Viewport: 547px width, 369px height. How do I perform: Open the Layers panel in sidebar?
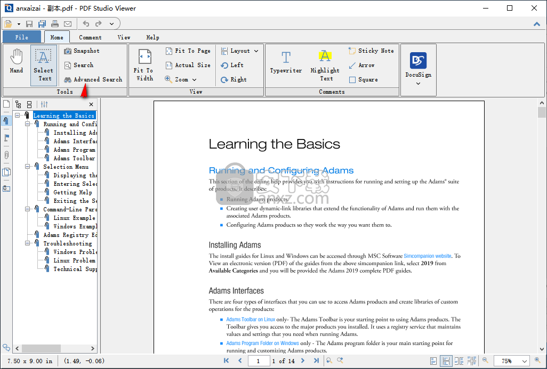pyautogui.click(x=6, y=172)
